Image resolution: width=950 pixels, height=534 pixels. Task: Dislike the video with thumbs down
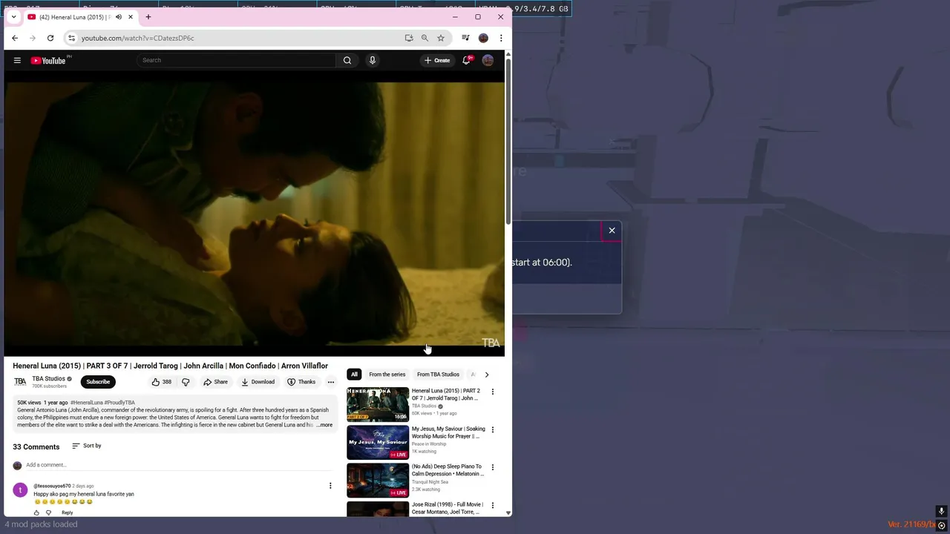click(x=186, y=382)
